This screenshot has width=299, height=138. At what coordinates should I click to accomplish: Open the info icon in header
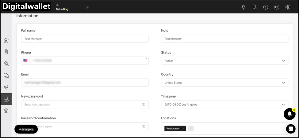coord(266,7)
